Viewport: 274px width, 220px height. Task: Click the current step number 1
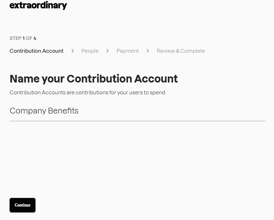[x=24, y=38]
